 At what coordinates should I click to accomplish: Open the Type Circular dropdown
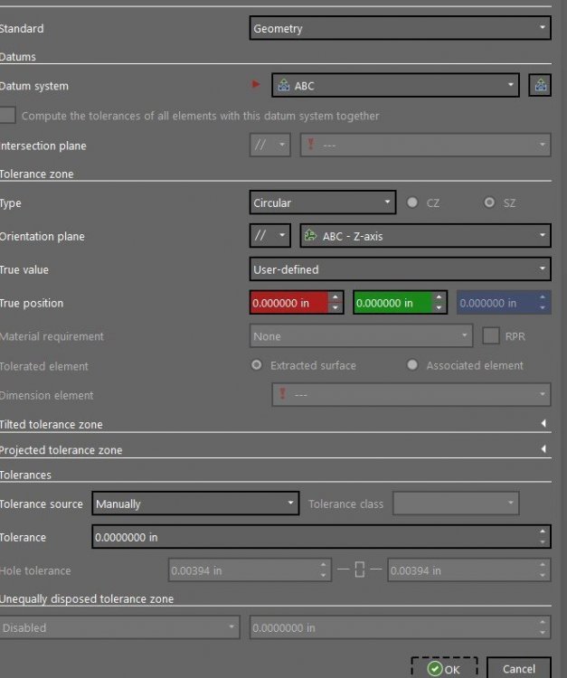point(322,203)
